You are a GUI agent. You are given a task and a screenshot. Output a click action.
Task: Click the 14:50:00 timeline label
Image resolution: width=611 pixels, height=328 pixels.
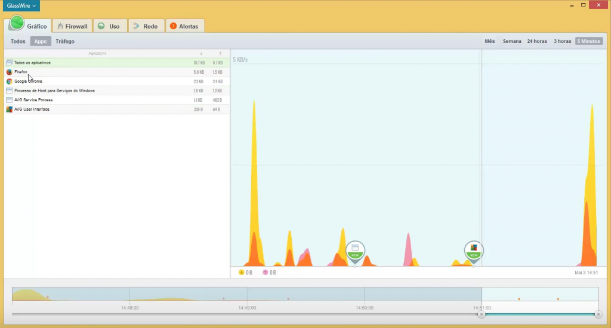[x=365, y=308]
